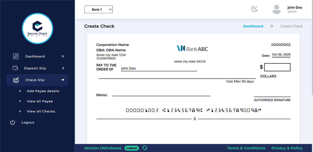Click the Check Slip edit icon

click(16, 80)
